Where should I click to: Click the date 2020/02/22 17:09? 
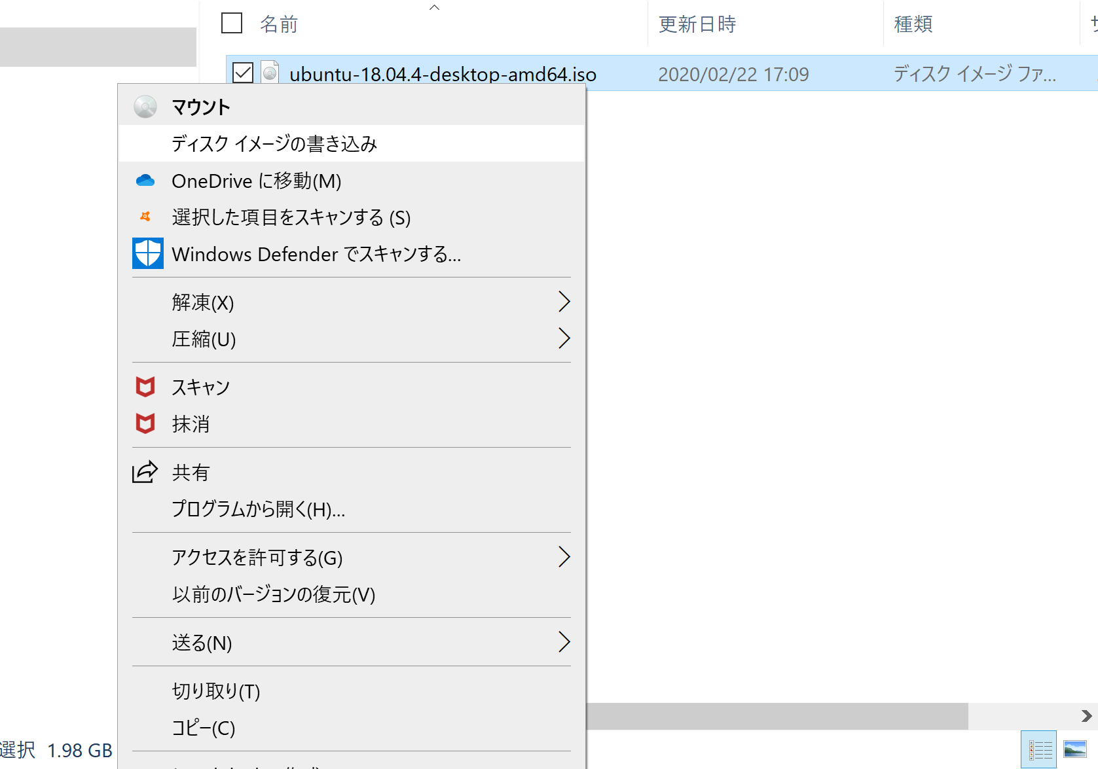pyautogui.click(x=733, y=74)
